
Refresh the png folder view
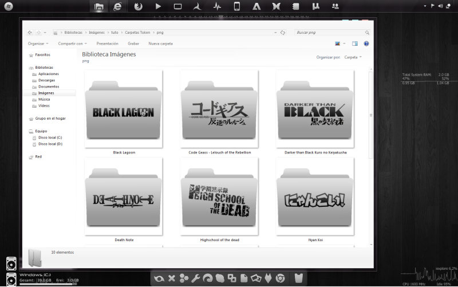tap(283, 33)
